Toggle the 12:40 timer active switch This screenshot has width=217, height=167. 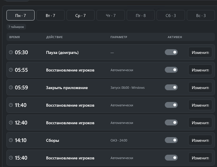(x=171, y=122)
